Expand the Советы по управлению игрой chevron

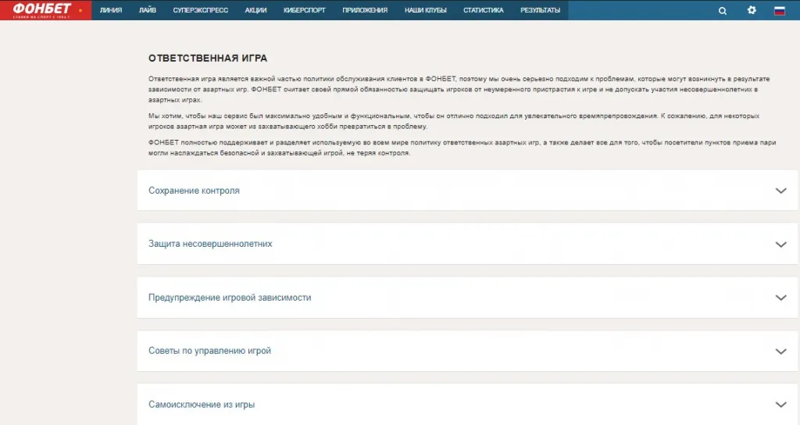coord(780,351)
